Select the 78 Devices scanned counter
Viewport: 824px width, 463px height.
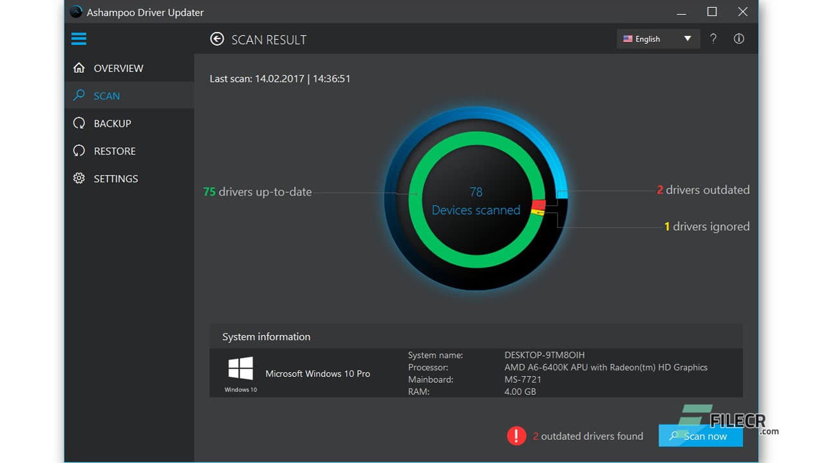476,201
